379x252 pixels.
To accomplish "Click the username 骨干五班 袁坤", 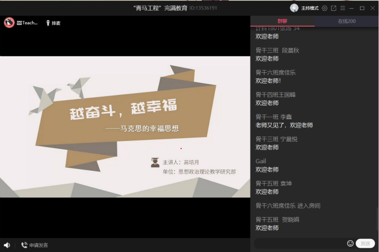I will (274, 183).
